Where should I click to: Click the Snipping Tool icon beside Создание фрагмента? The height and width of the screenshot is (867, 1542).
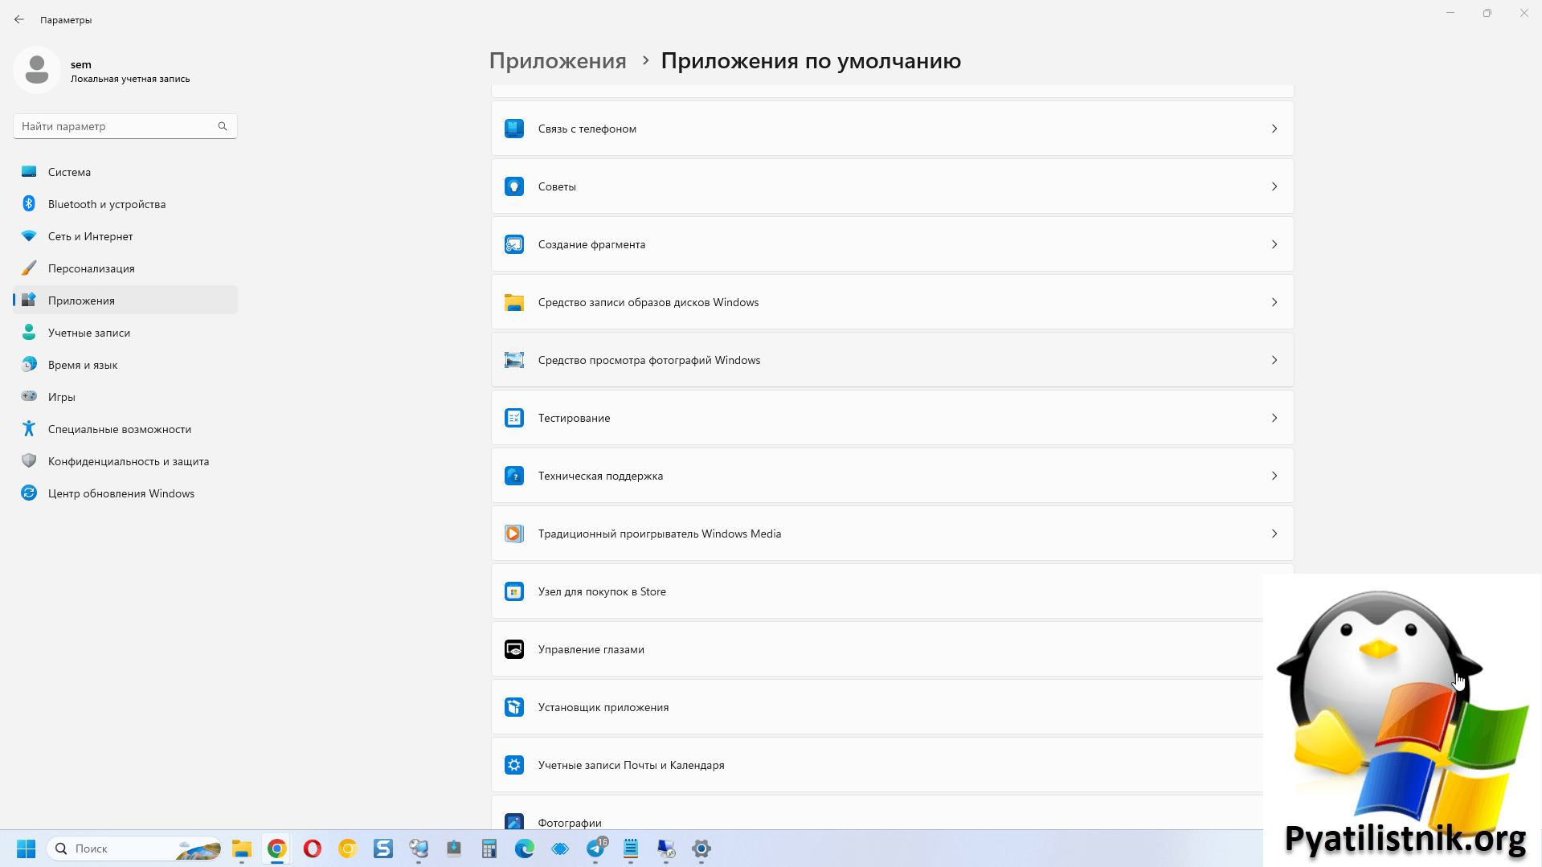[x=514, y=244]
